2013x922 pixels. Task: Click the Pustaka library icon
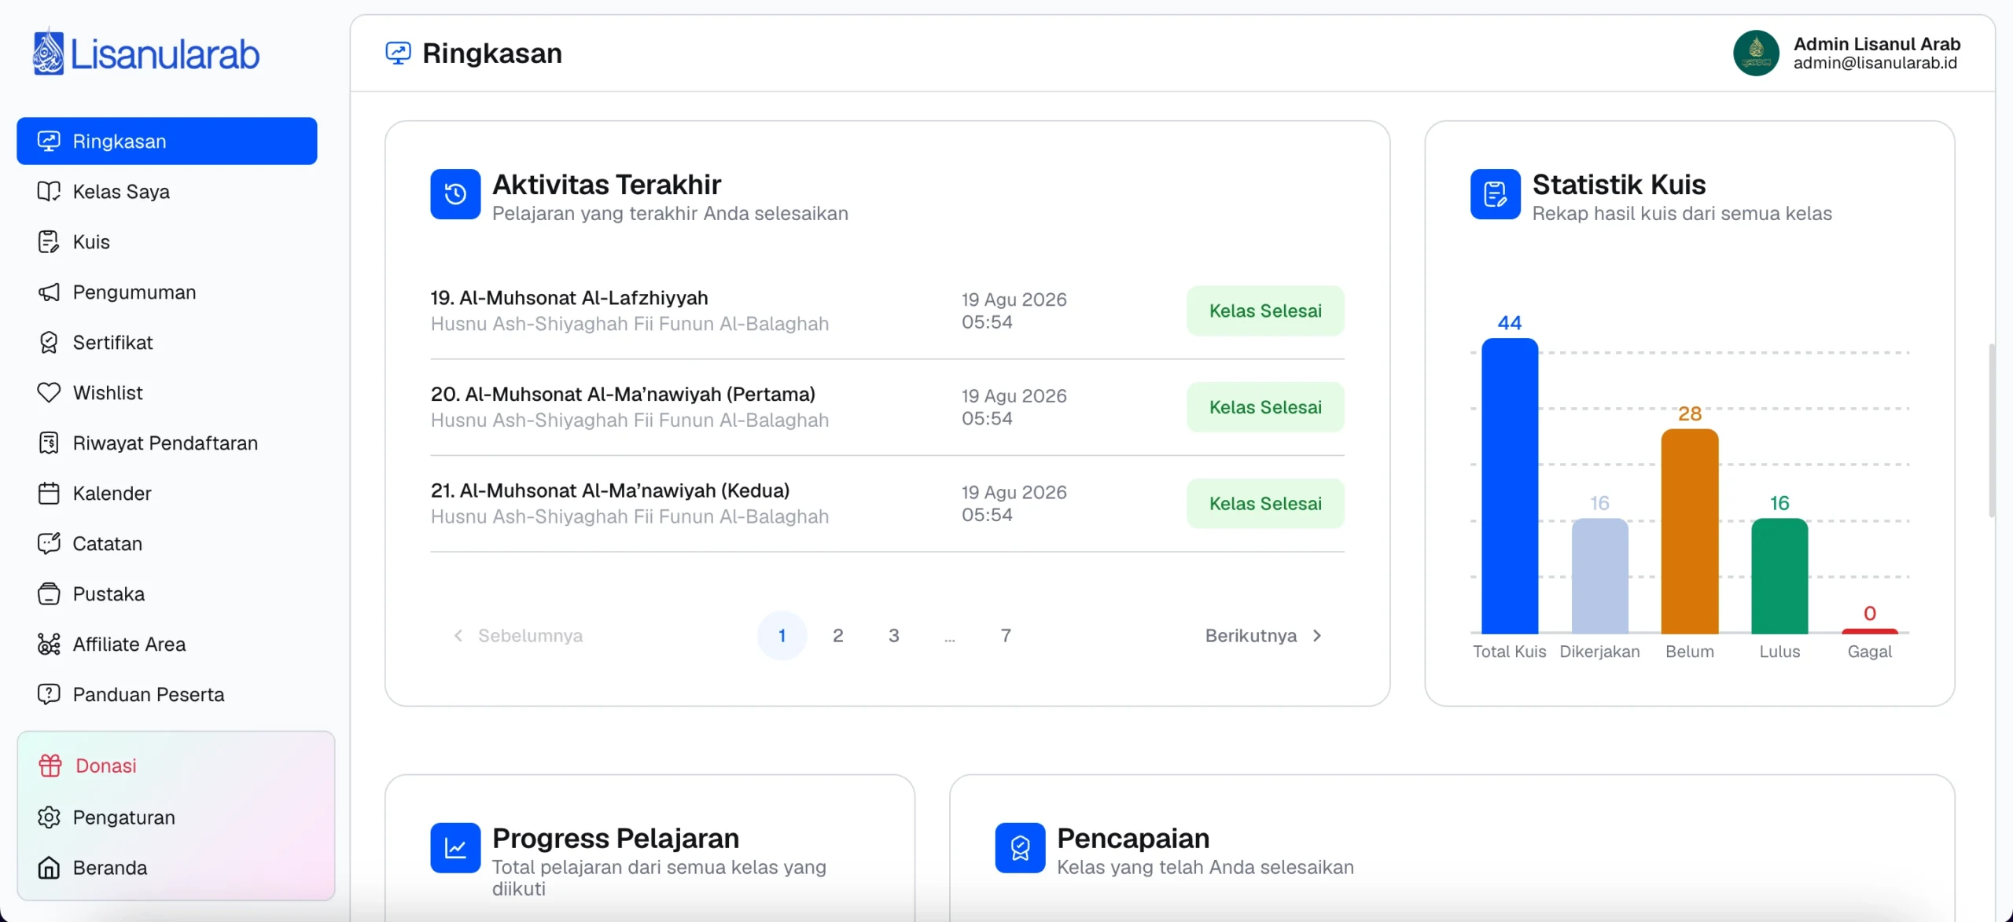click(49, 593)
